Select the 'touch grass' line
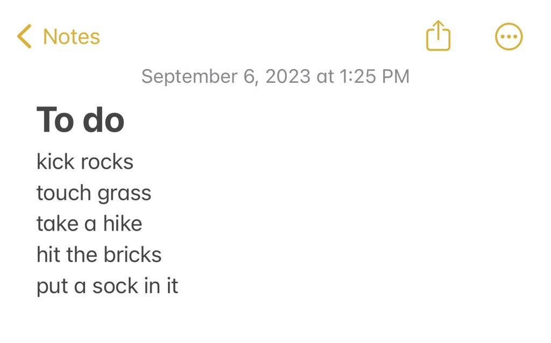This screenshot has width=551, height=343. [x=94, y=194]
